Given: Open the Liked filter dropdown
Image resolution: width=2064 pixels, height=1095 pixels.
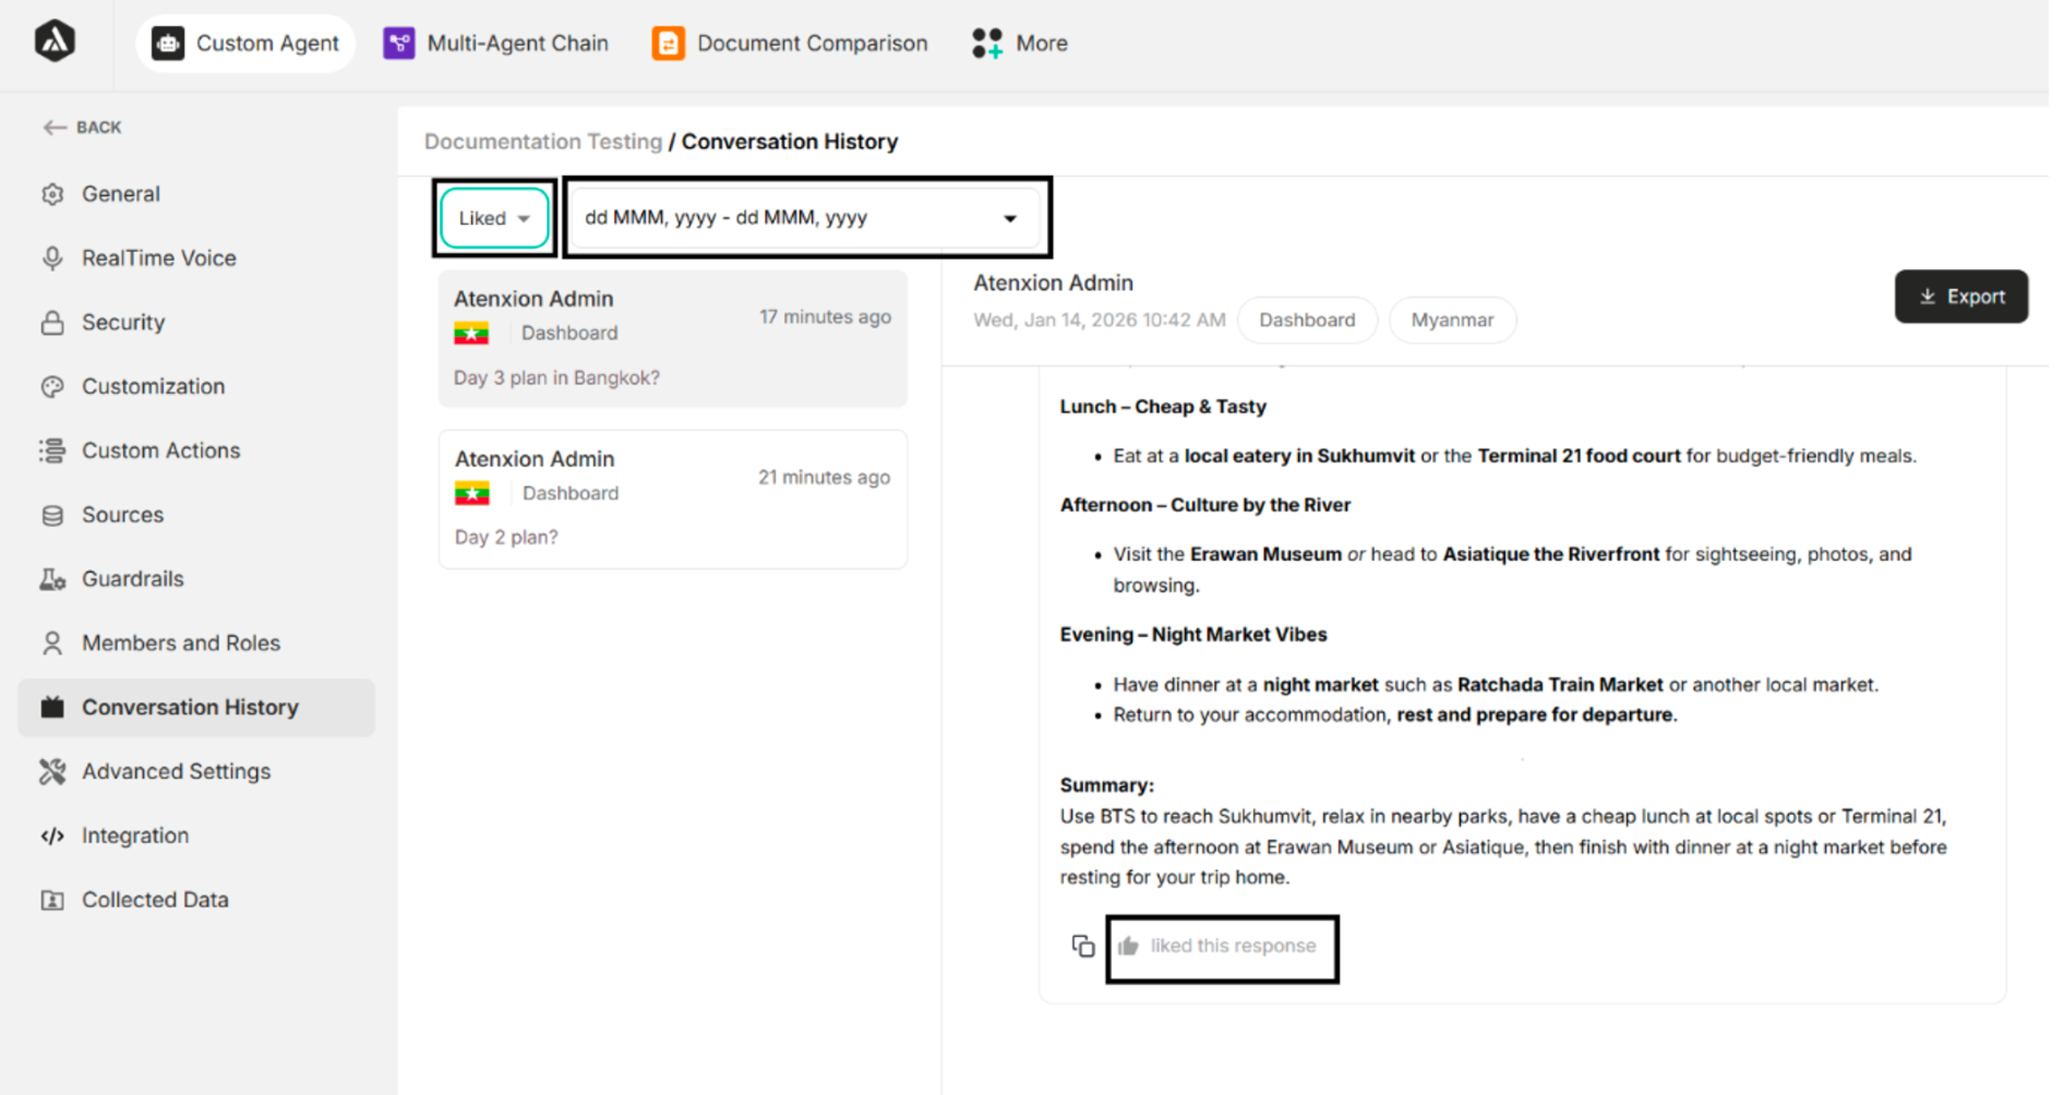Looking at the screenshot, I should tap(494, 218).
